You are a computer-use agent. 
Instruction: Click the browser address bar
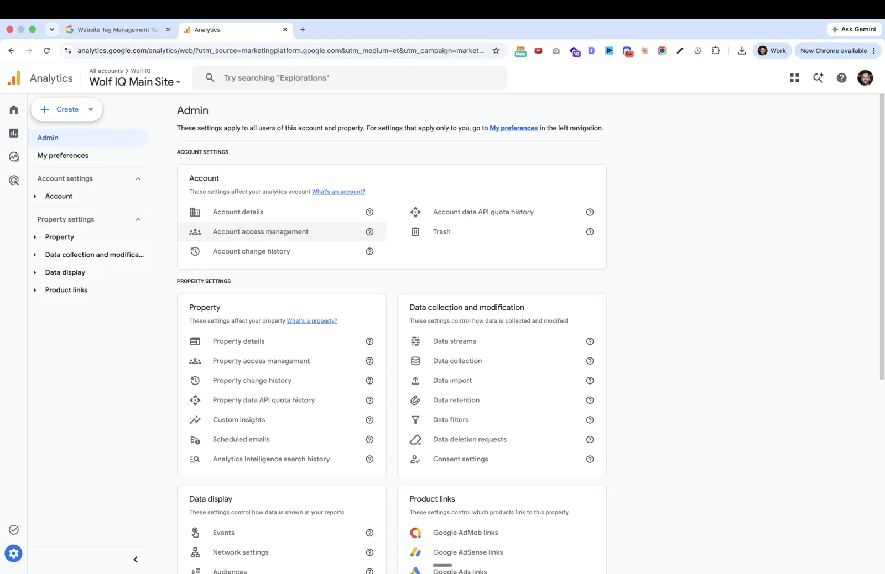click(x=280, y=51)
